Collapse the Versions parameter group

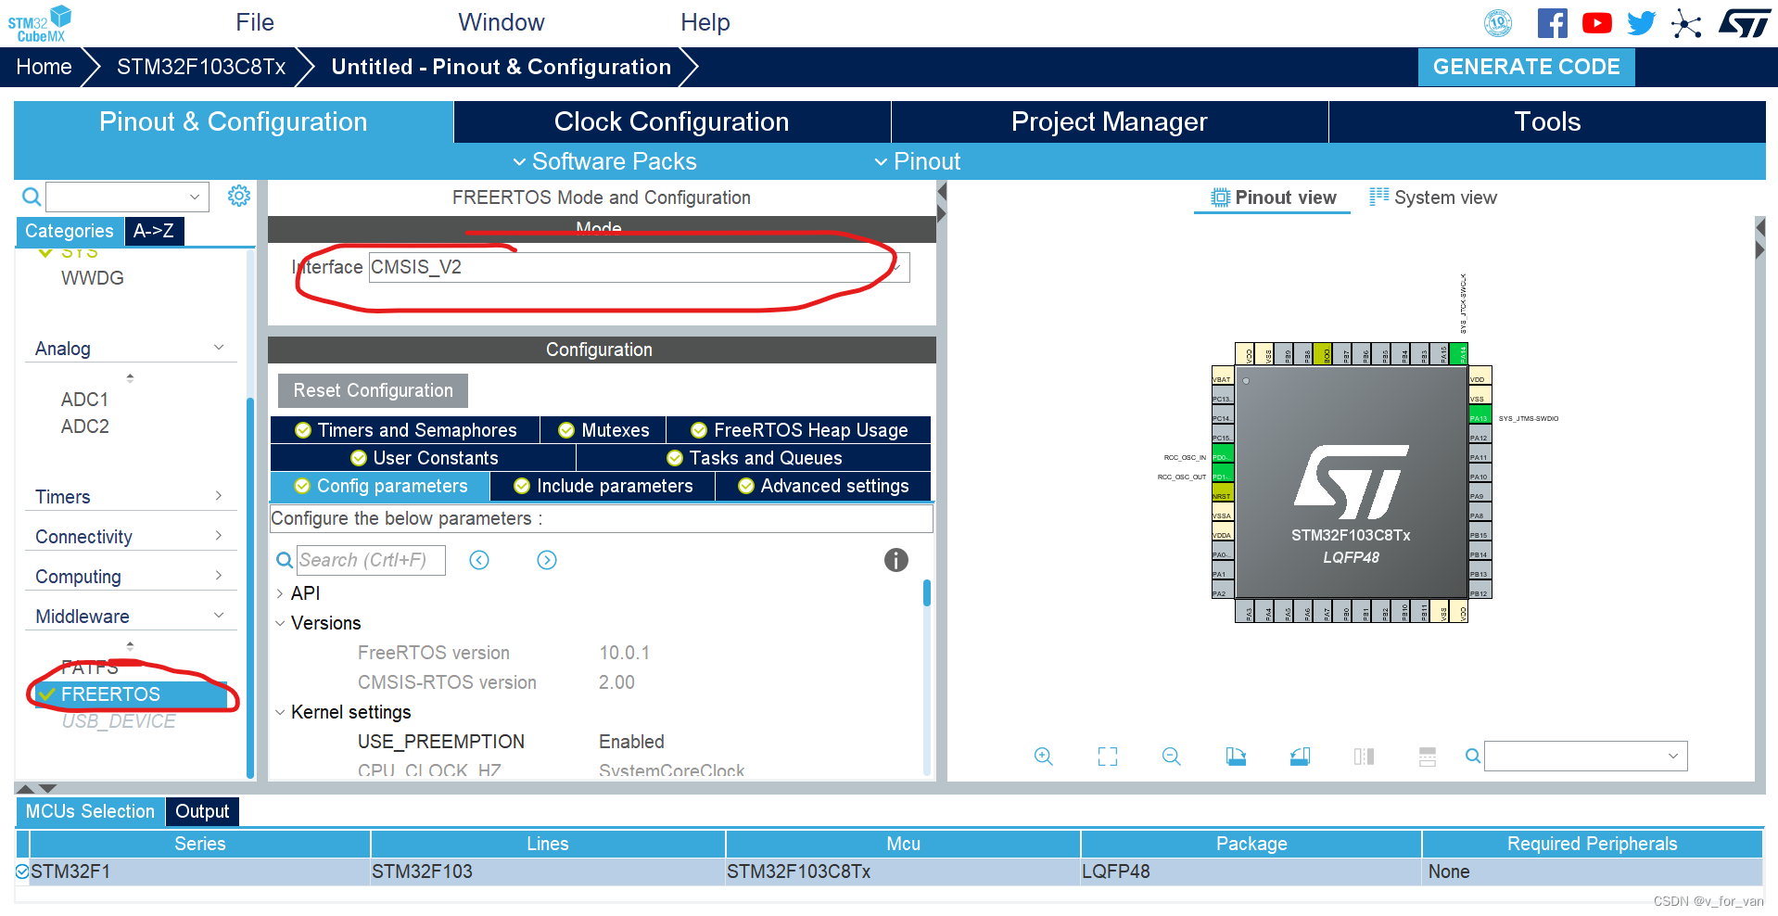(280, 623)
